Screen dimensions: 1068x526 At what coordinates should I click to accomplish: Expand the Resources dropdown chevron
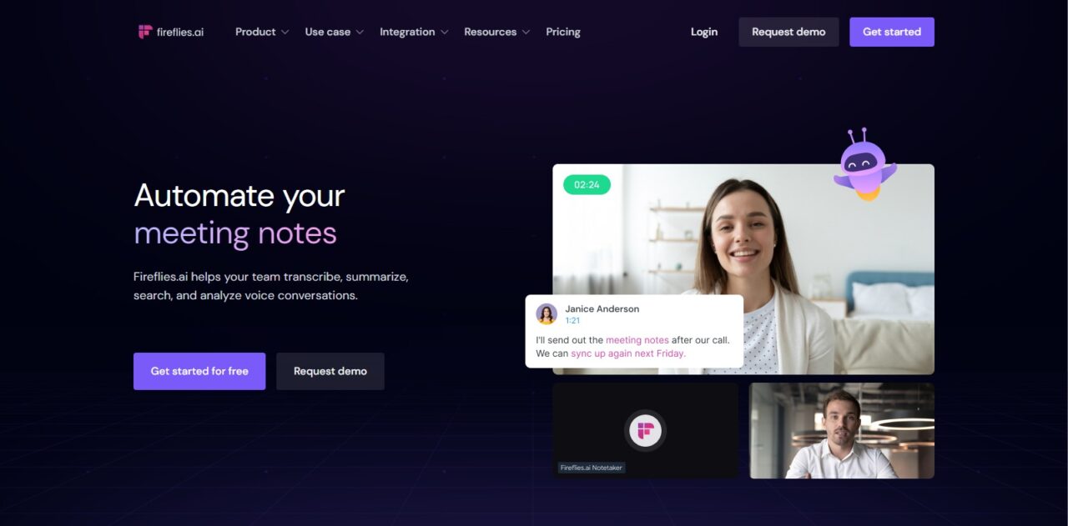point(526,33)
